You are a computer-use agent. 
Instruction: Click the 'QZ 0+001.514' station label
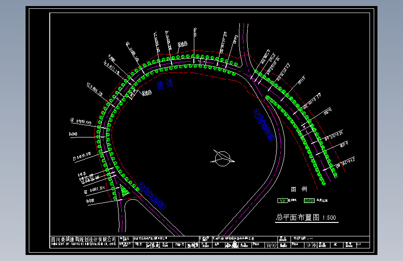pyautogui.click(x=94, y=190)
